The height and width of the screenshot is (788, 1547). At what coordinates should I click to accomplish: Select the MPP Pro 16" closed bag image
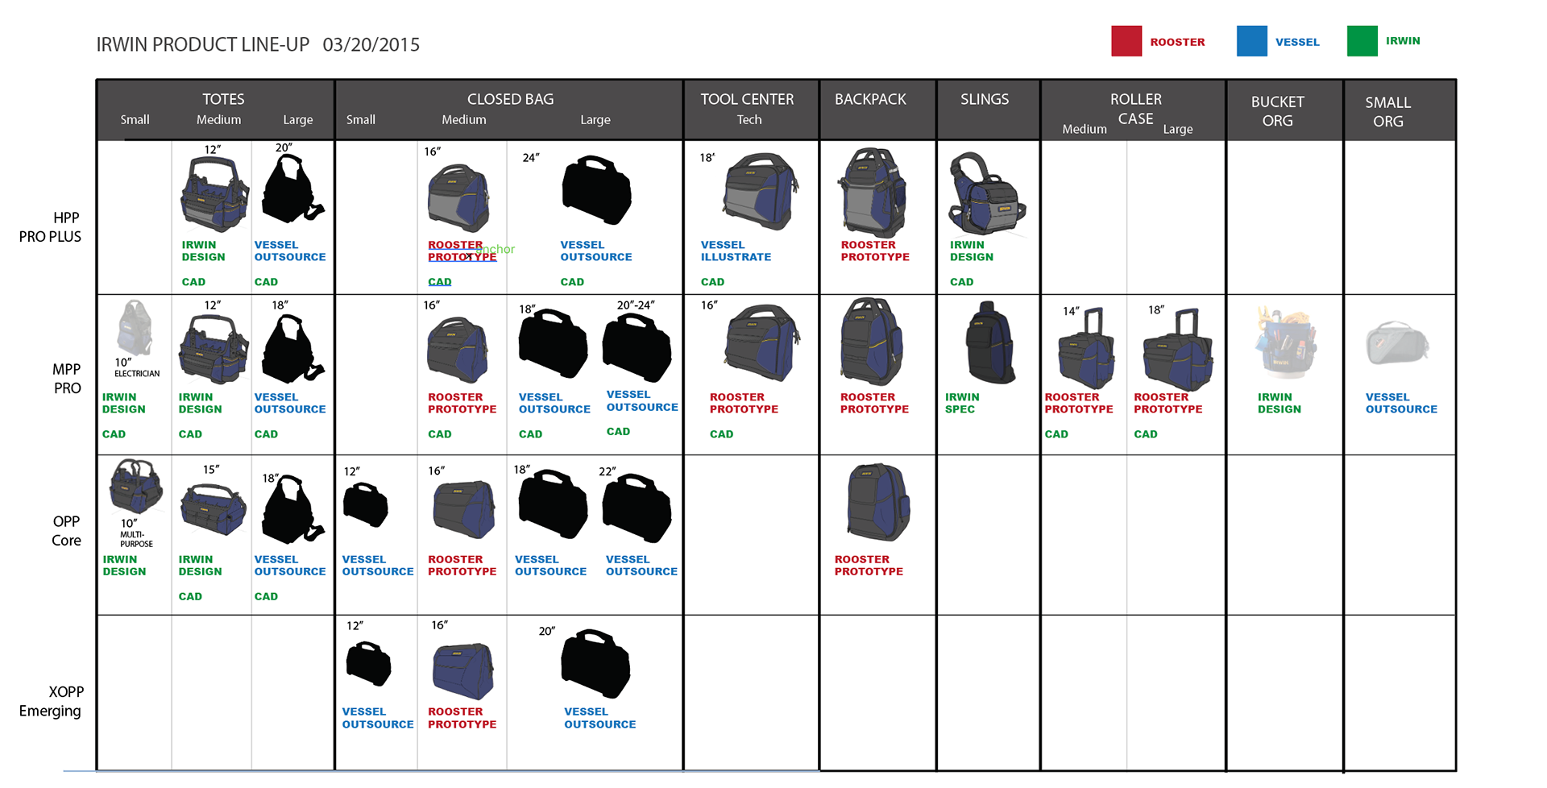tap(458, 350)
